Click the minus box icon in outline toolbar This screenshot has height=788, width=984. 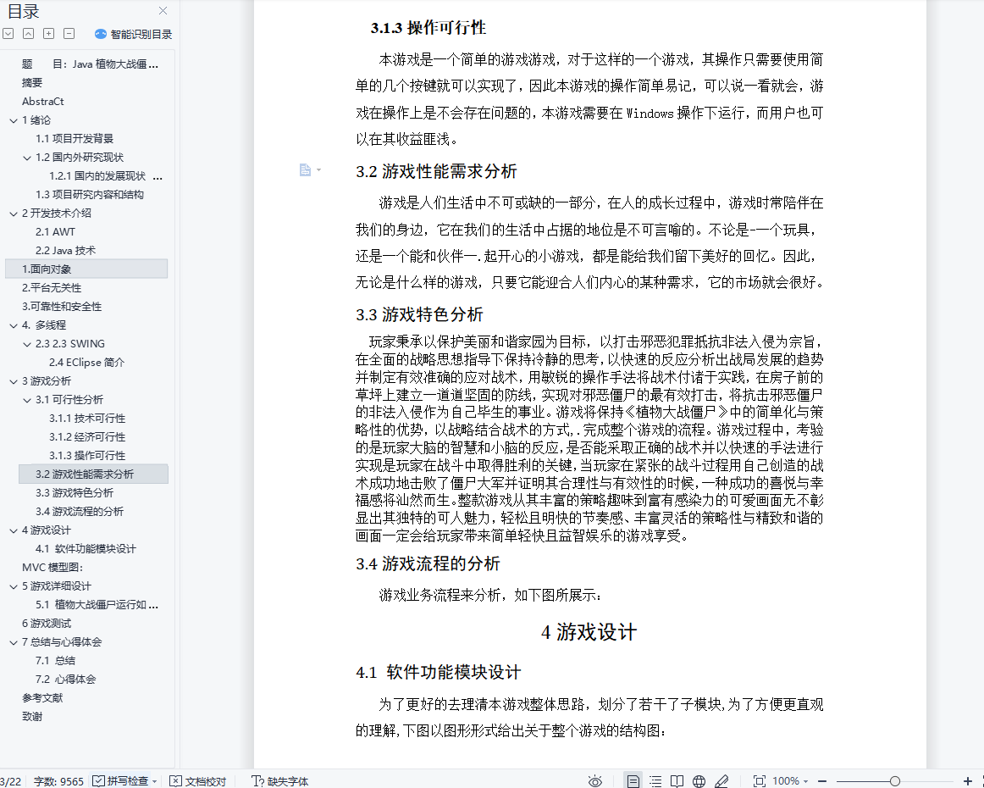69,34
